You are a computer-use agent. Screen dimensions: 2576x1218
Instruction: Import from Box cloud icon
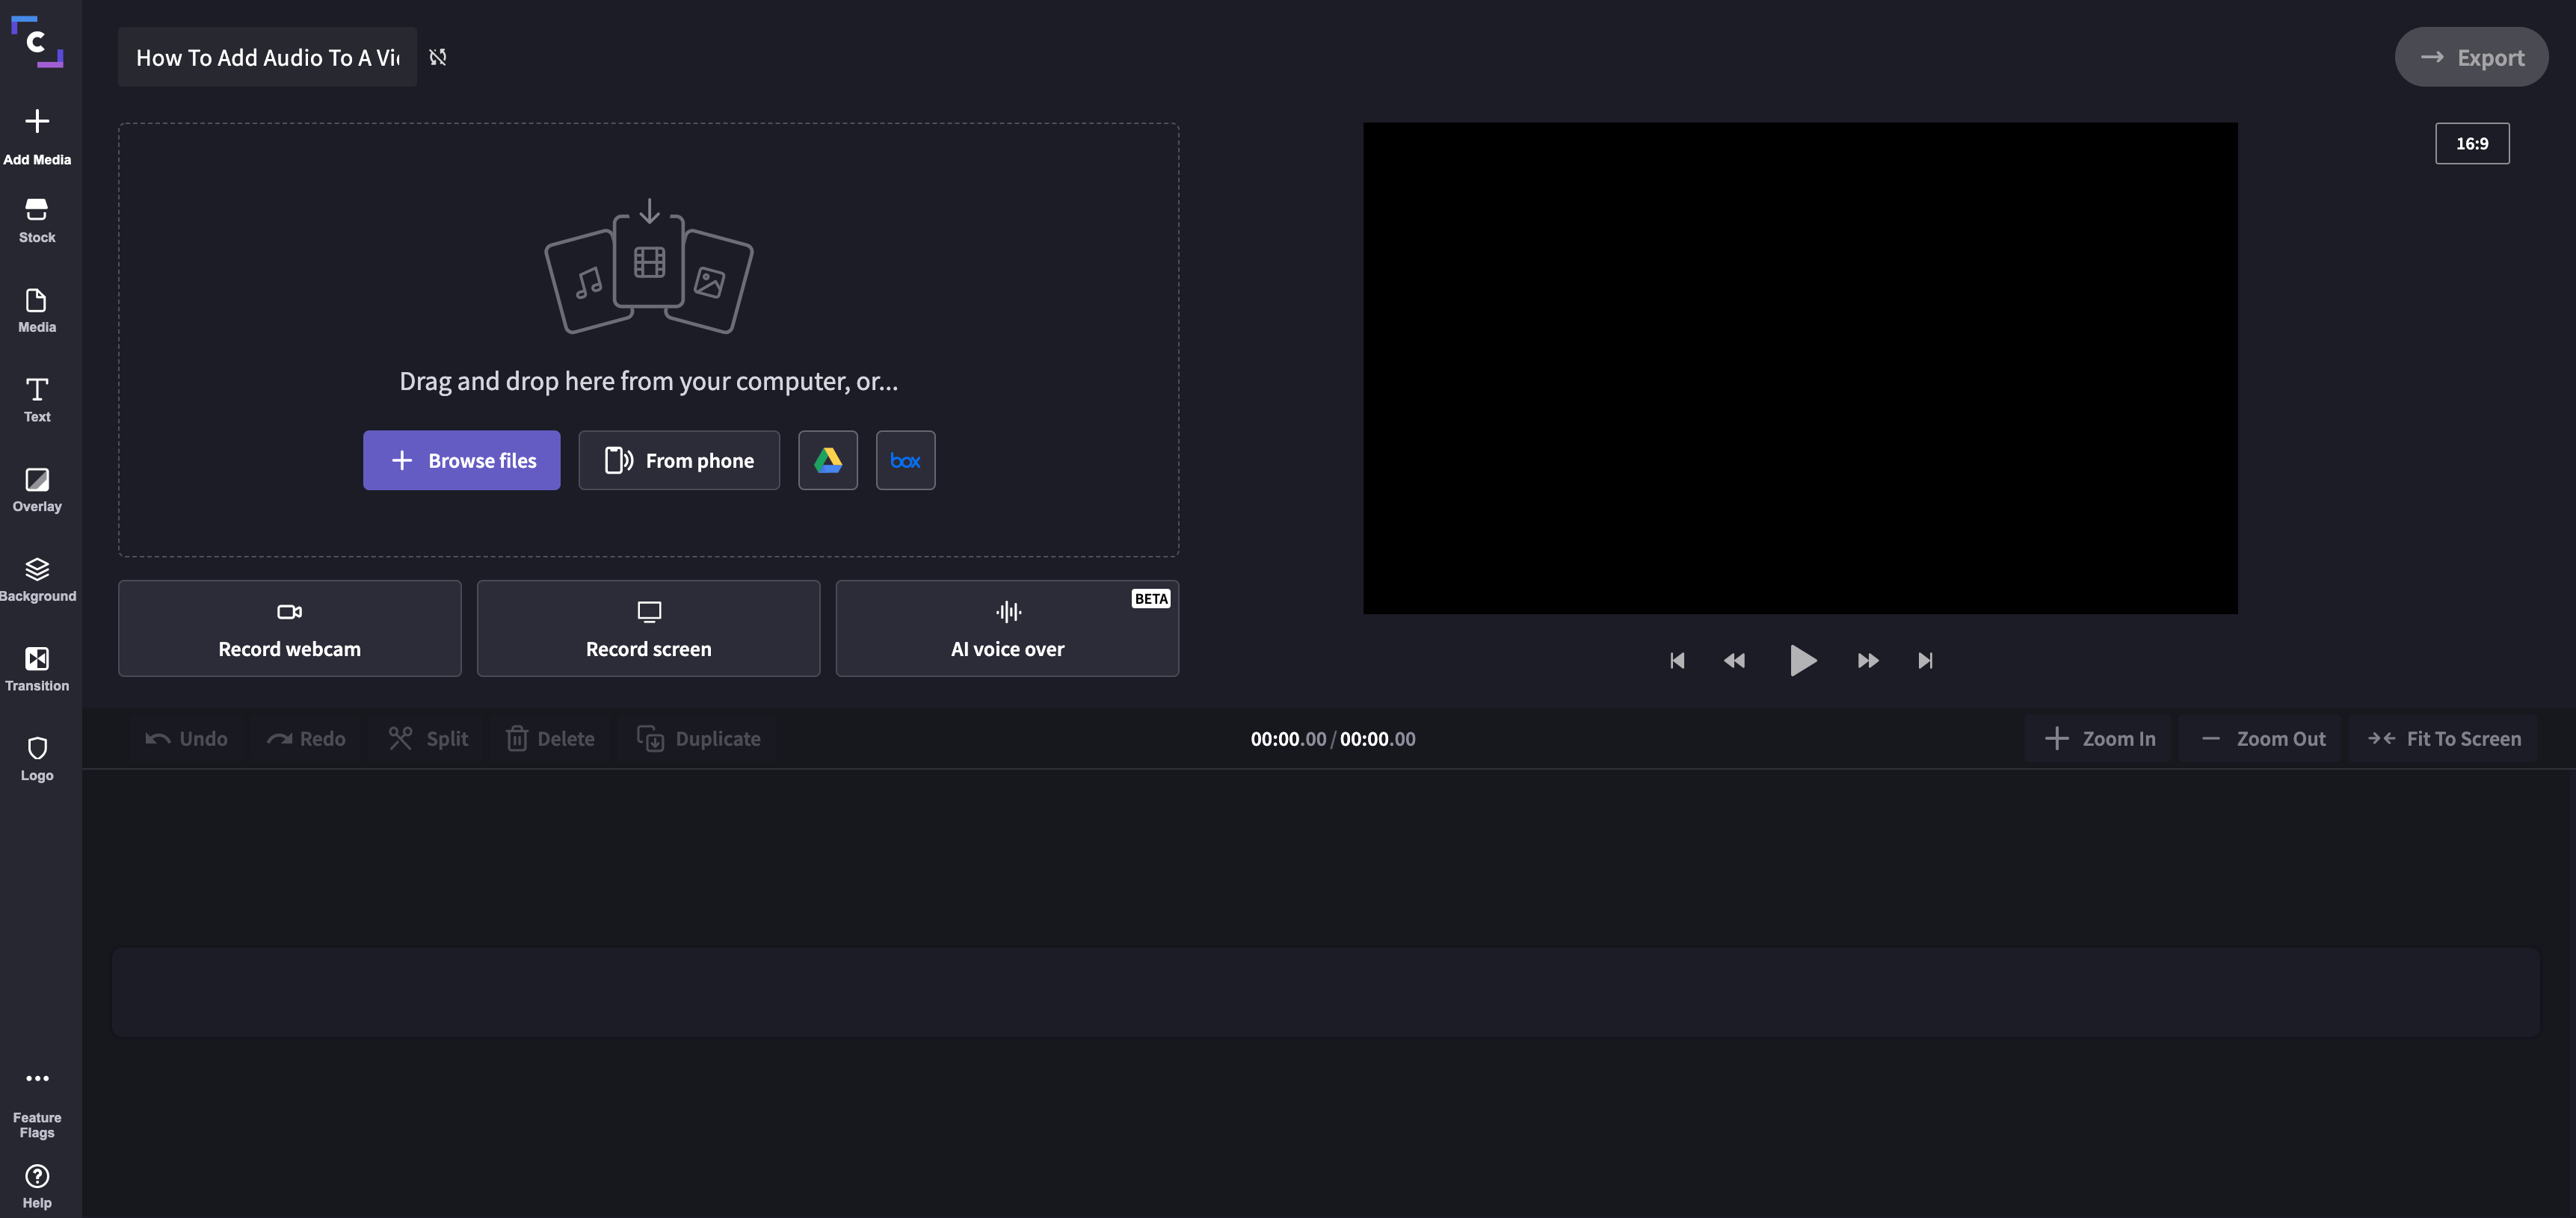(905, 460)
